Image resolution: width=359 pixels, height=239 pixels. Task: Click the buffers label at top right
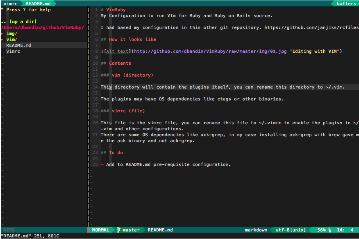click(x=346, y=4)
